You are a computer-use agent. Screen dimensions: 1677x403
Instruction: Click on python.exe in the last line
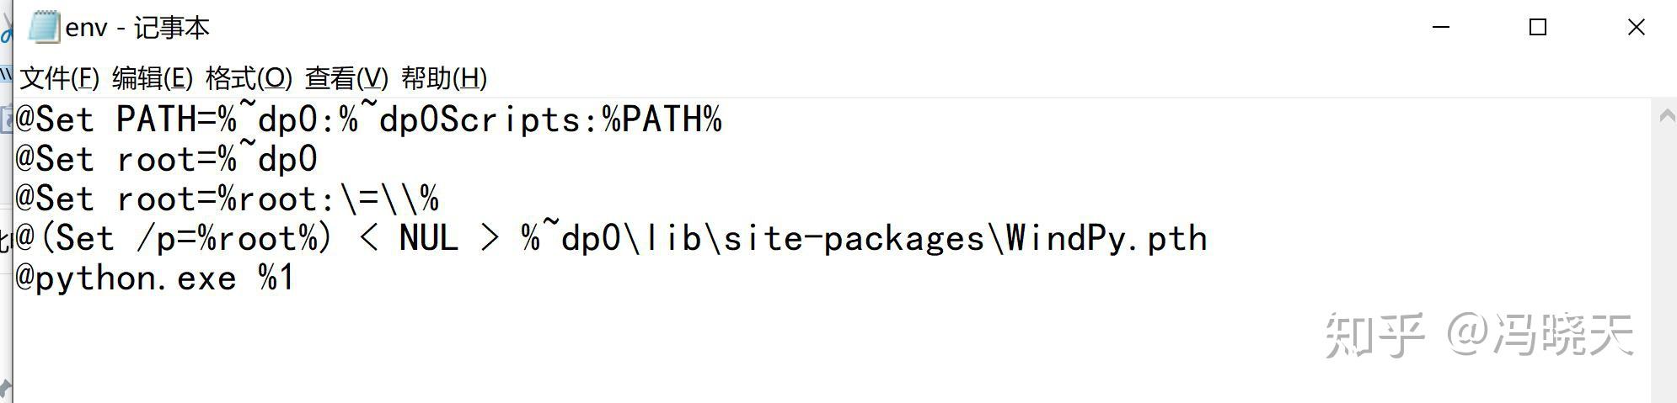pos(135,278)
